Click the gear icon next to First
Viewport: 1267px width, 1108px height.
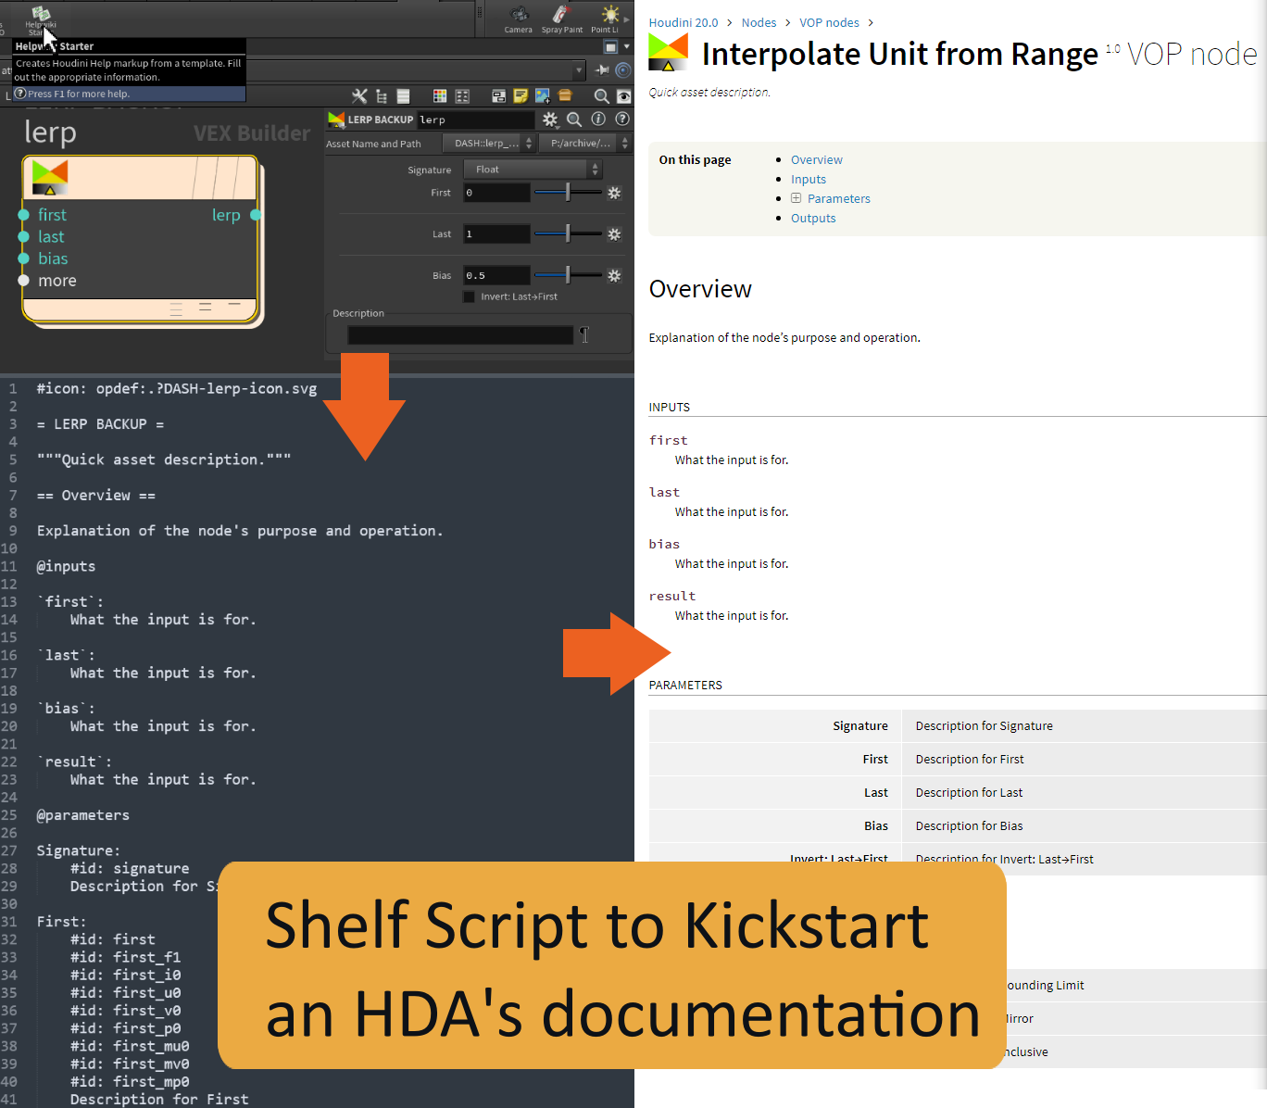coord(614,193)
